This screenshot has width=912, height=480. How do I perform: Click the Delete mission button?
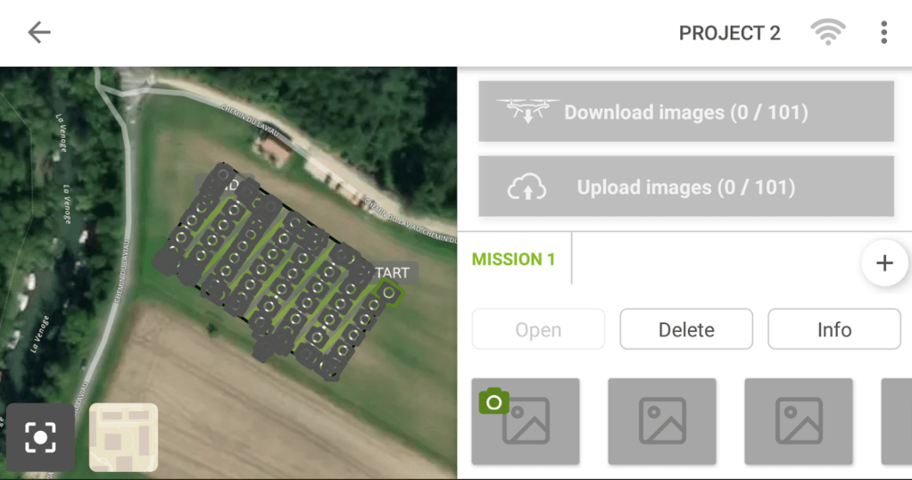coord(686,329)
